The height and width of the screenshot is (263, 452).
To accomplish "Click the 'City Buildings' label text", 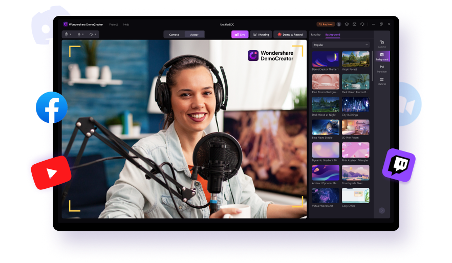I will pyautogui.click(x=350, y=115).
